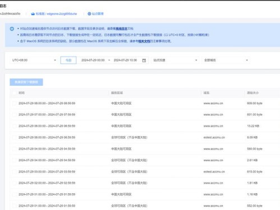Click www.acomu.cn in the 1.16 KB row
Viewport: 280px width, 210px height.
tap(213, 194)
